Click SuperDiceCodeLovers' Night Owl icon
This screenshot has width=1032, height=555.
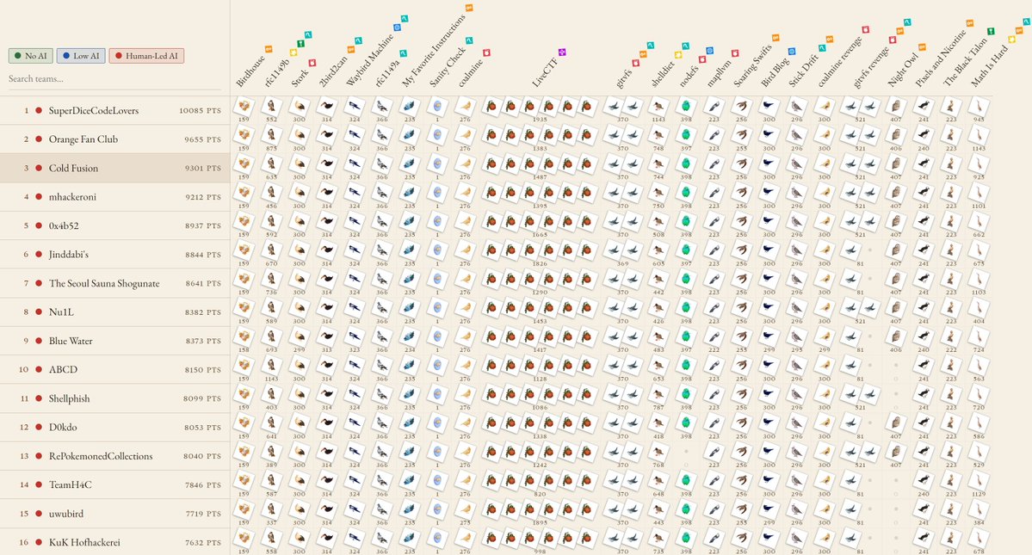(x=896, y=107)
